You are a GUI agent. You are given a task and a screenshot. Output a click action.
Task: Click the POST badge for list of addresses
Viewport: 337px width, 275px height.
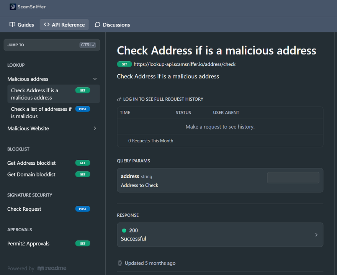tap(83, 109)
